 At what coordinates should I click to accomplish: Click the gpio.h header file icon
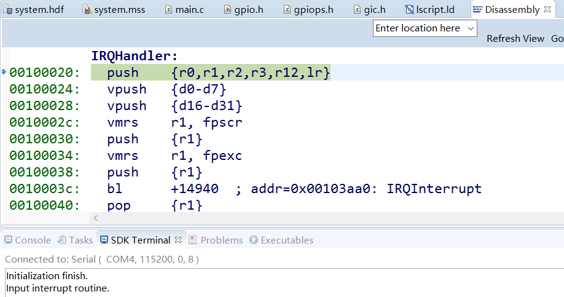tap(227, 9)
